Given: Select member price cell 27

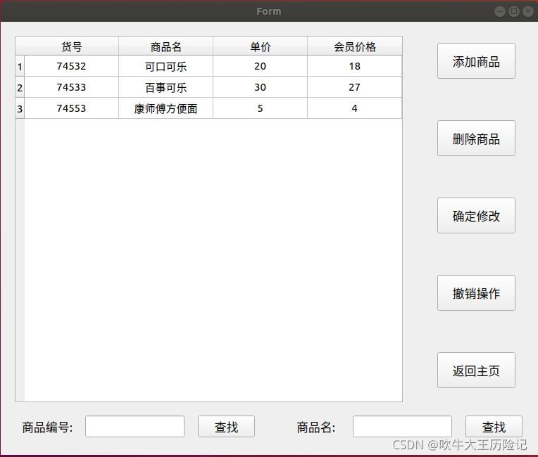Looking at the screenshot, I should (x=355, y=87).
